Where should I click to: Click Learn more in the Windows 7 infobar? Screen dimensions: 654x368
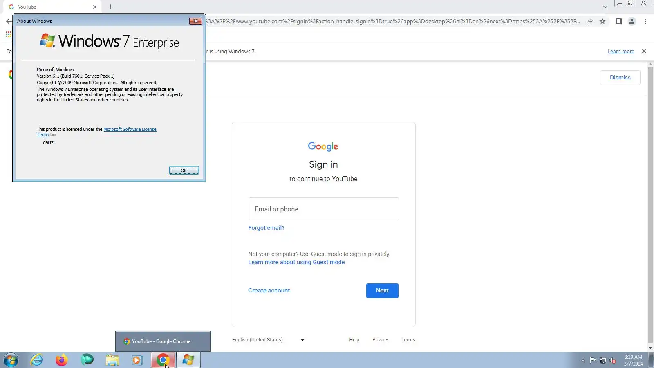coord(621,52)
